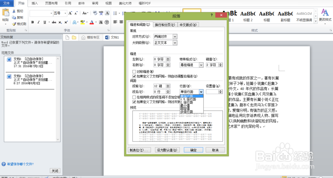Viewport: 333px width, 178px height.
Task: Click the Paste icon in clipboard group
Action: (x=6, y=13)
